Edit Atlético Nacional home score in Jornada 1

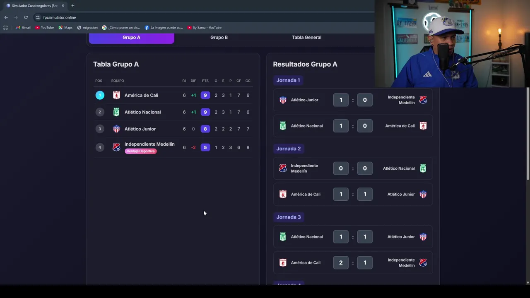coord(341,126)
